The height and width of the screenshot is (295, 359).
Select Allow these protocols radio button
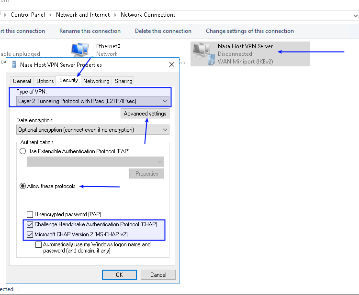22,186
